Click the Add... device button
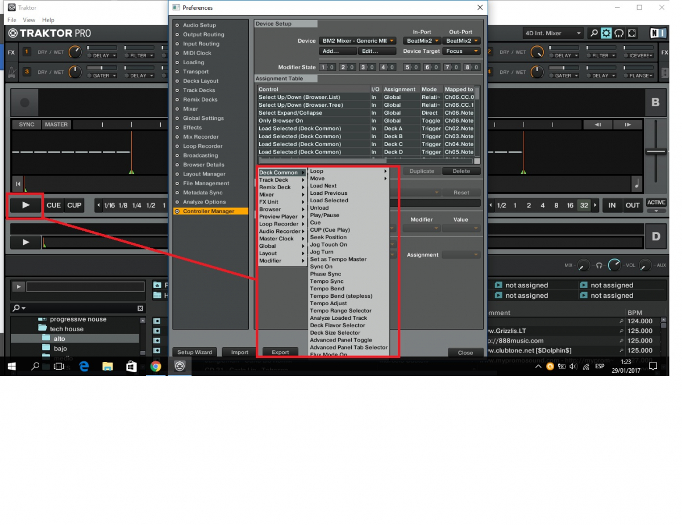Image resolution: width=682 pixels, height=525 pixels. [x=338, y=51]
